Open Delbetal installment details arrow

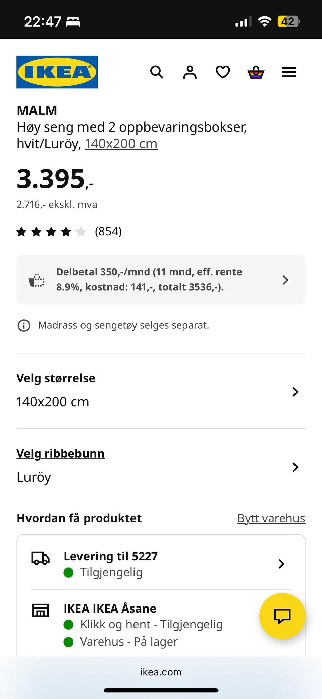coord(285,280)
